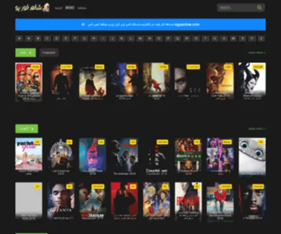This screenshot has height=234, width=281.
Task: Filter titles by letter R
Action: pos(187,39)
